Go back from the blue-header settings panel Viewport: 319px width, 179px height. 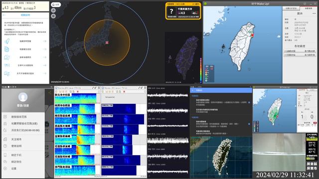[192, 90]
